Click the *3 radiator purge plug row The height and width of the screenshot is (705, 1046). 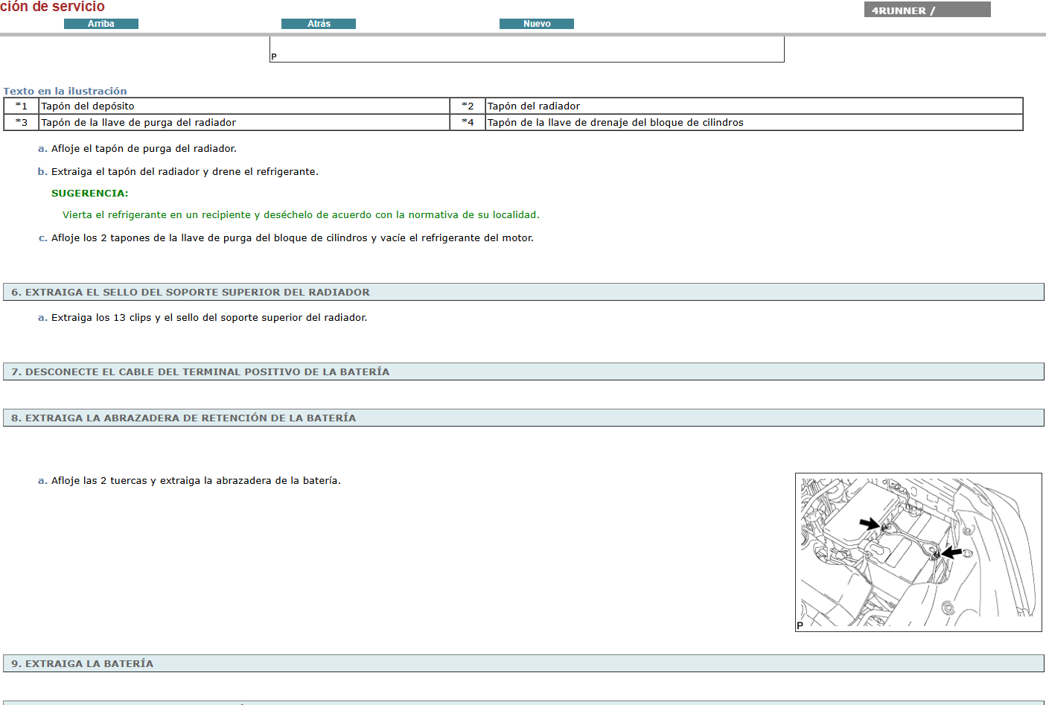[138, 122]
